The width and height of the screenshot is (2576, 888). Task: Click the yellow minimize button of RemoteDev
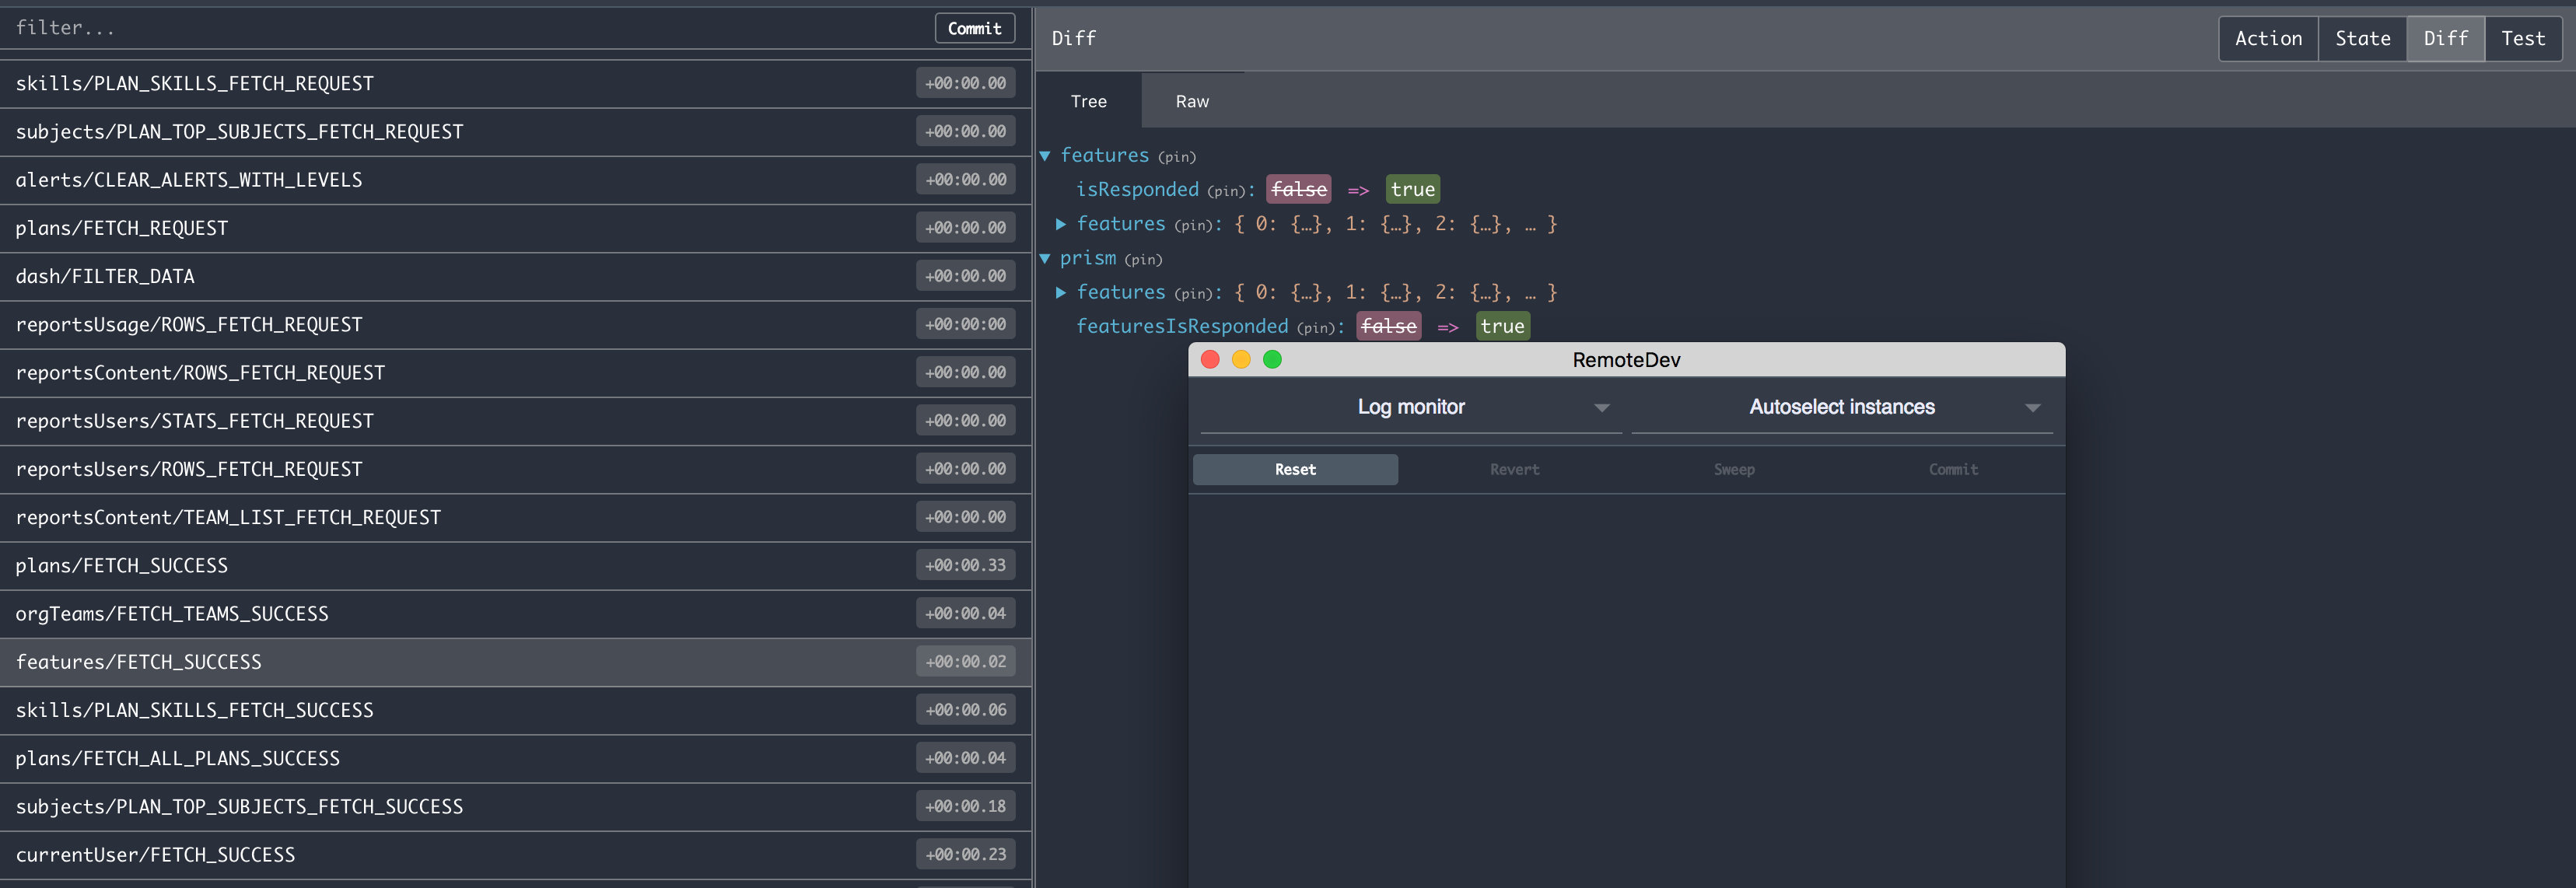pos(1241,360)
